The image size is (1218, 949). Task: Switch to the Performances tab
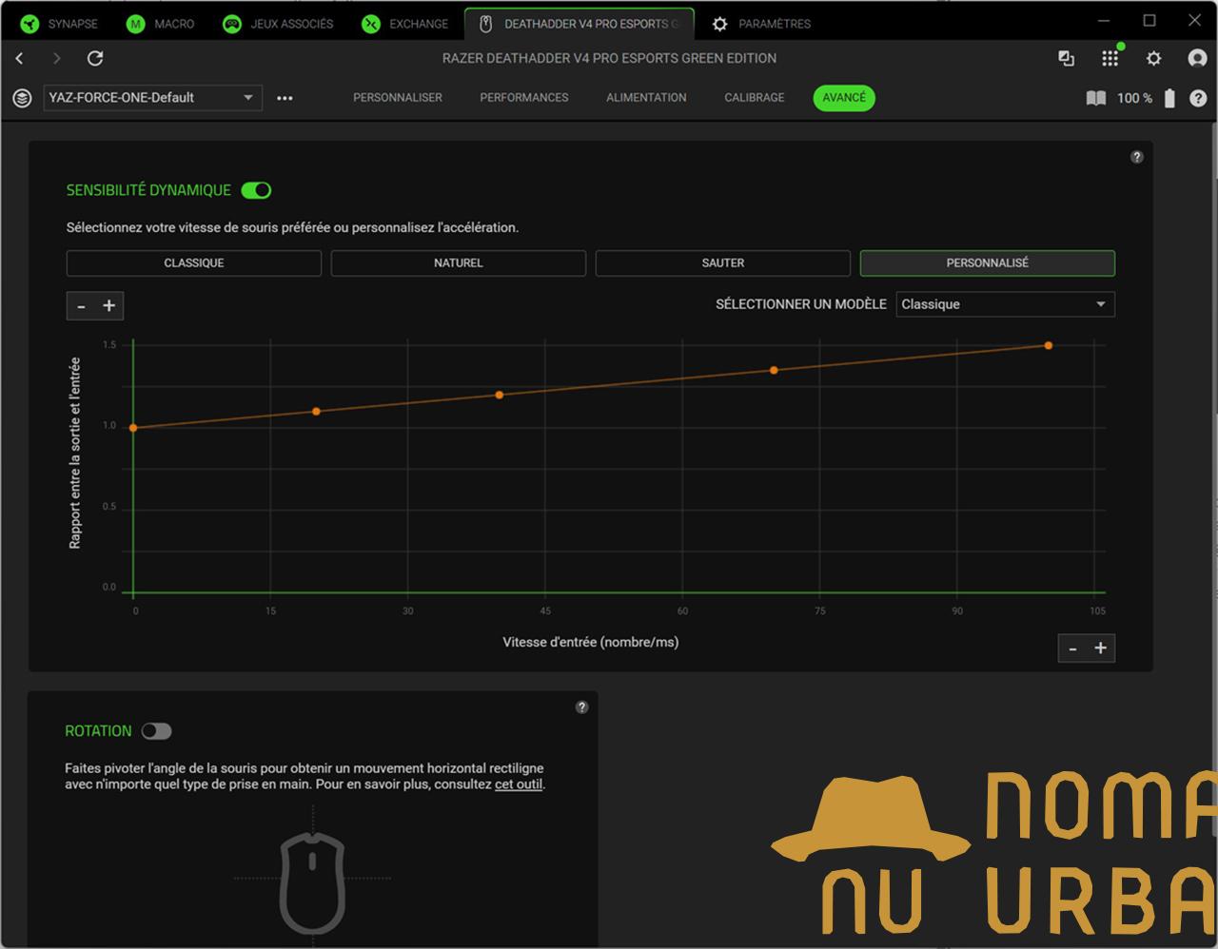coord(523,98)
